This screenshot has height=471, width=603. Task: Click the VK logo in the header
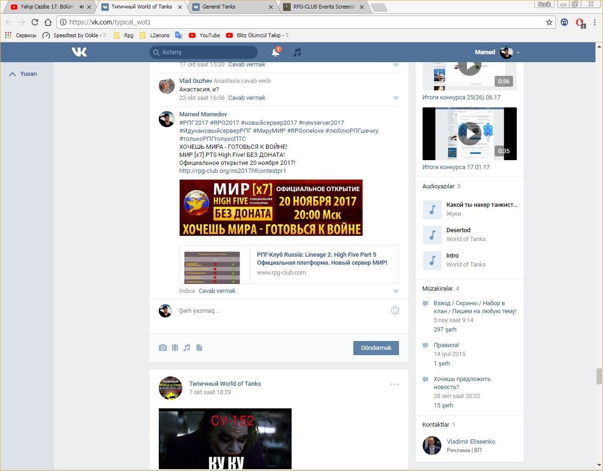pos(79,52)
